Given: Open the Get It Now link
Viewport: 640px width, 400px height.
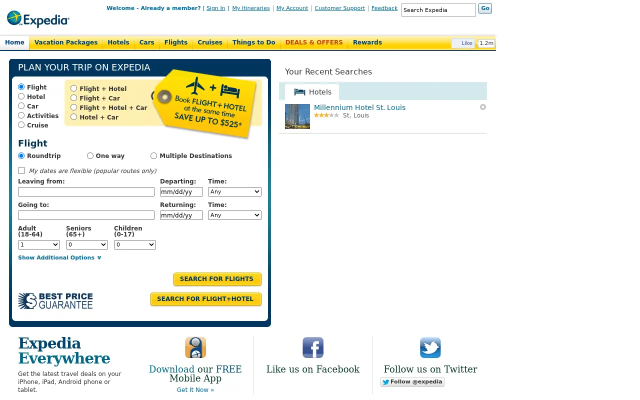Looking at the screenshot, I should (195, 390).
